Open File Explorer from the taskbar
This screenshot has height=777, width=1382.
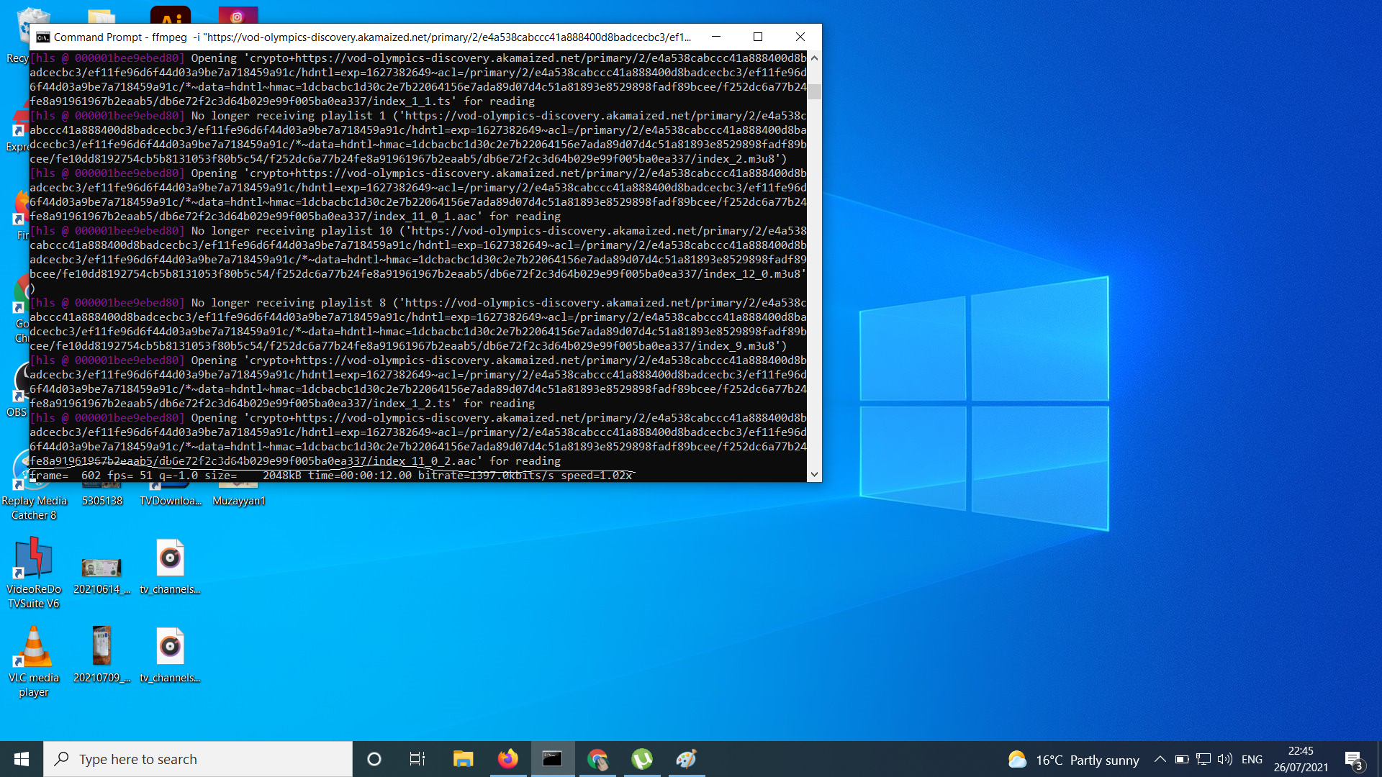[463, 759]
